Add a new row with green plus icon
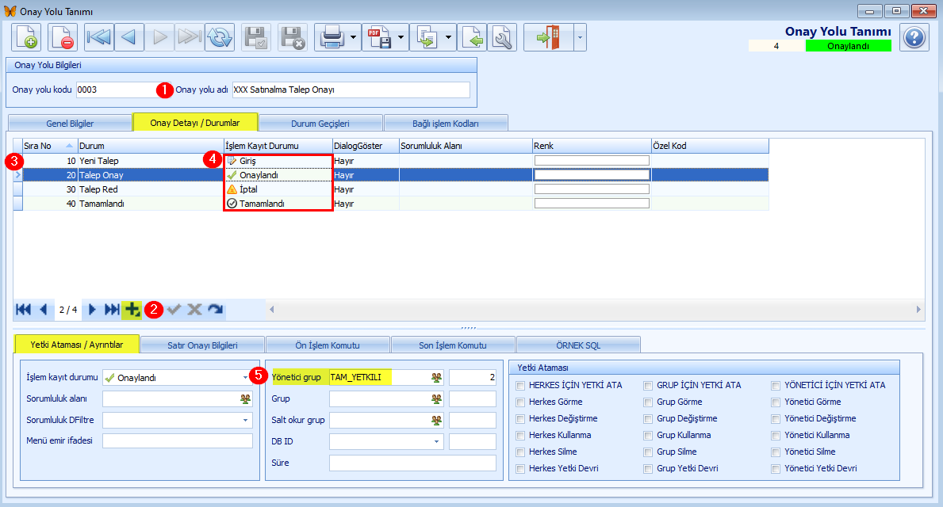 click(132, 310)
